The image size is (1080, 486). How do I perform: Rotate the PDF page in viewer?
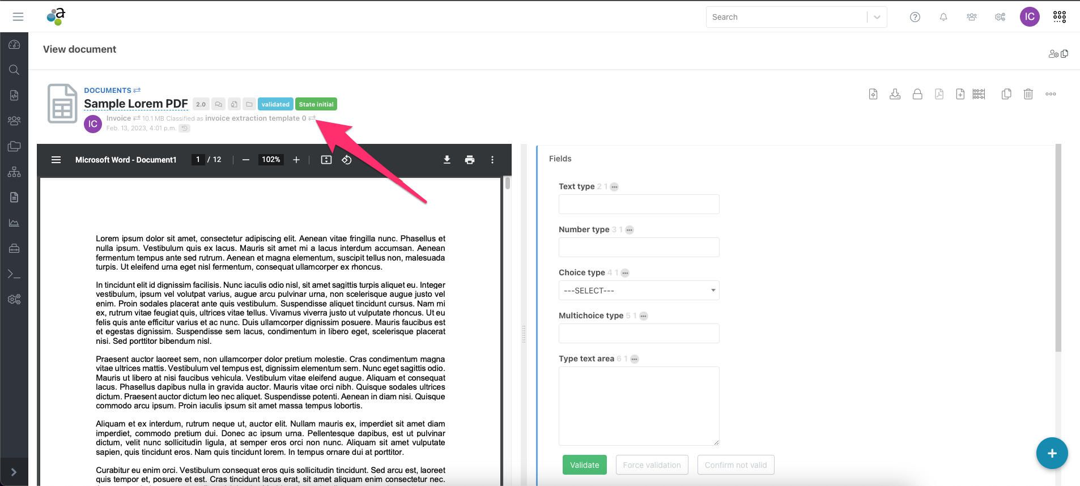coord(347,160)
